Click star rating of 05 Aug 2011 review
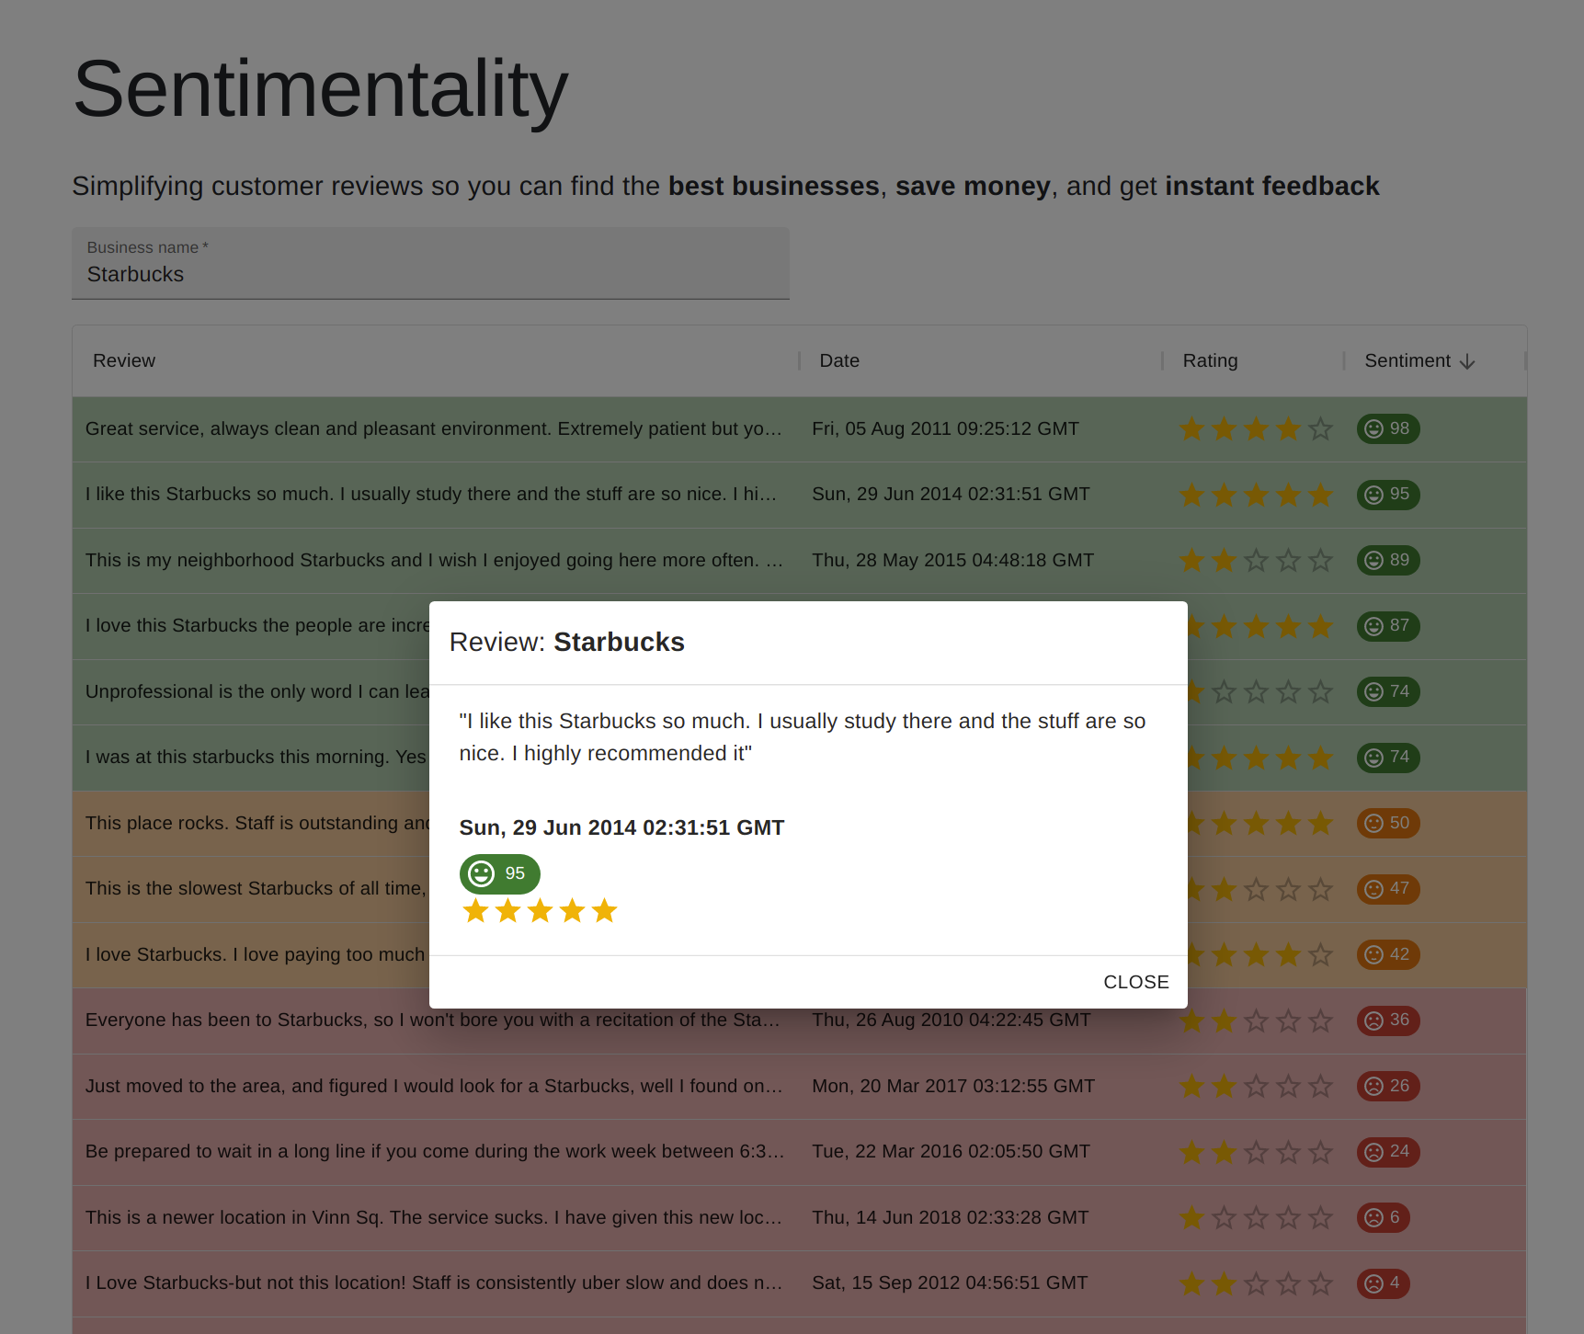 [x=1256, y=428]
